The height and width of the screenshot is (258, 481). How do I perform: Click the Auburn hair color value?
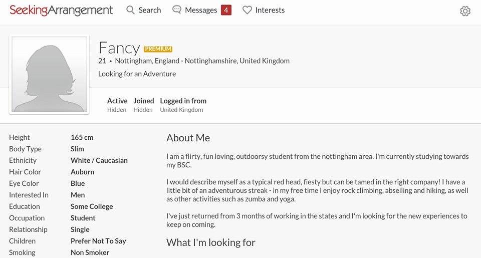tap(83, 172)
